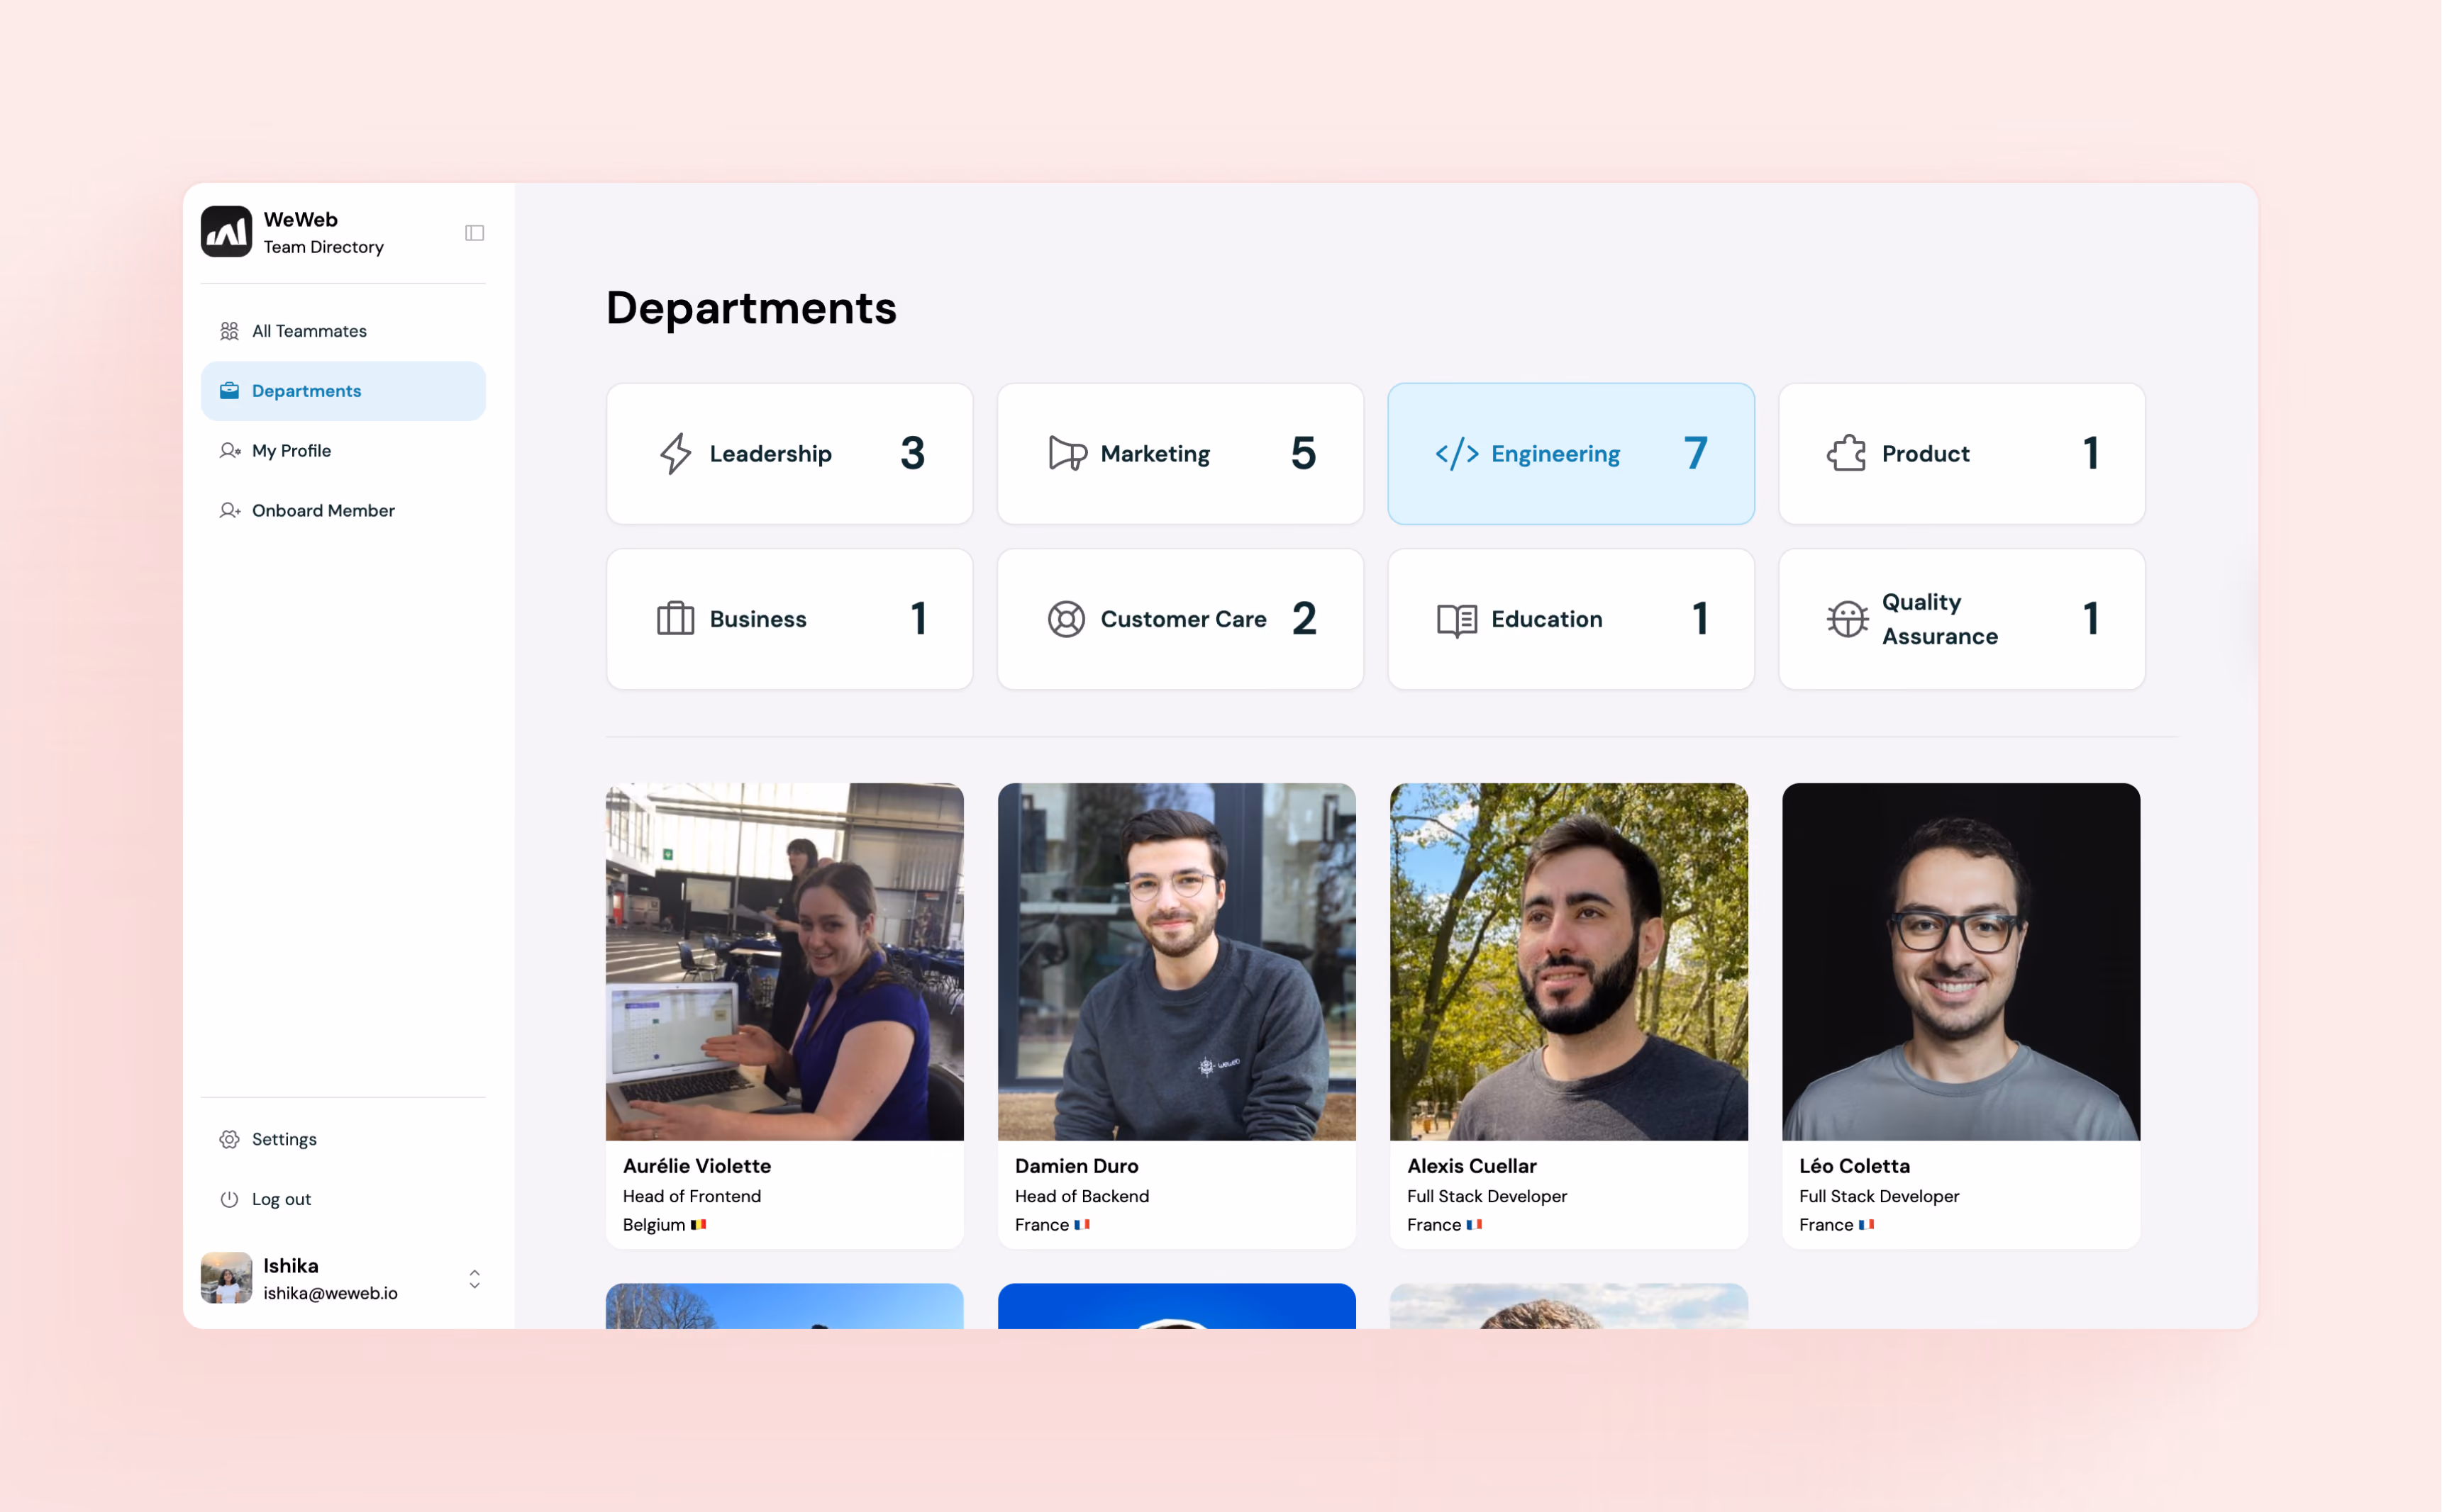Open All Teammates in sidebar
The image size is (2442, 1512).
click(343, 331)
